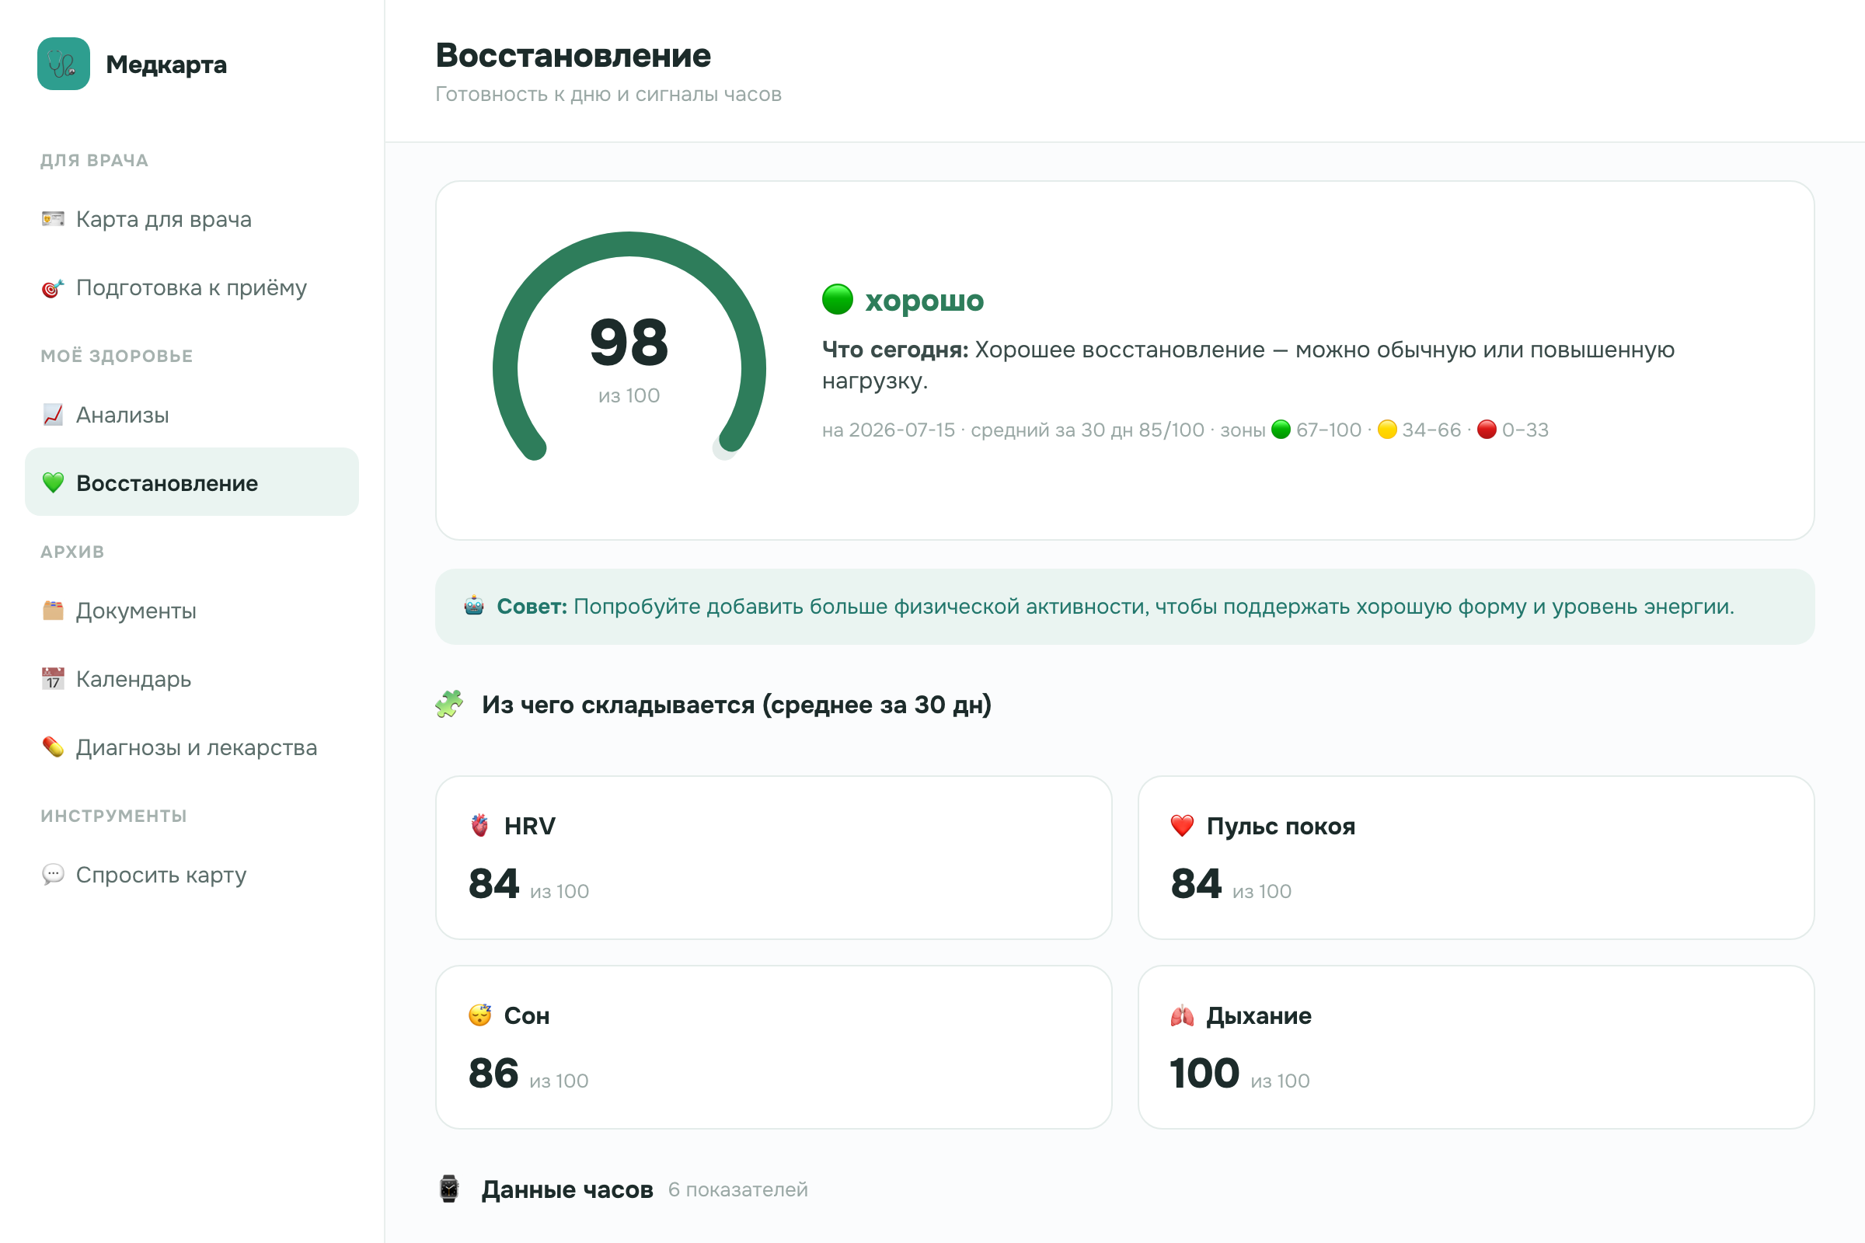Click the folder icon beside Документы

(53, 611)
